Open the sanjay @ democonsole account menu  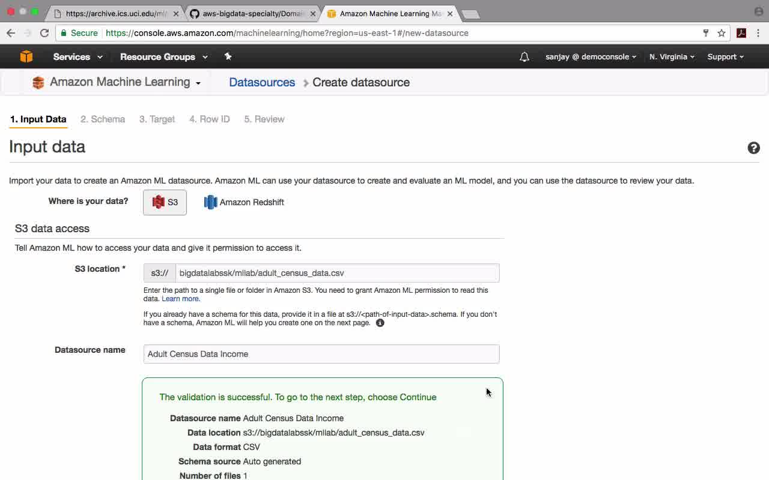tap(591, 56)
